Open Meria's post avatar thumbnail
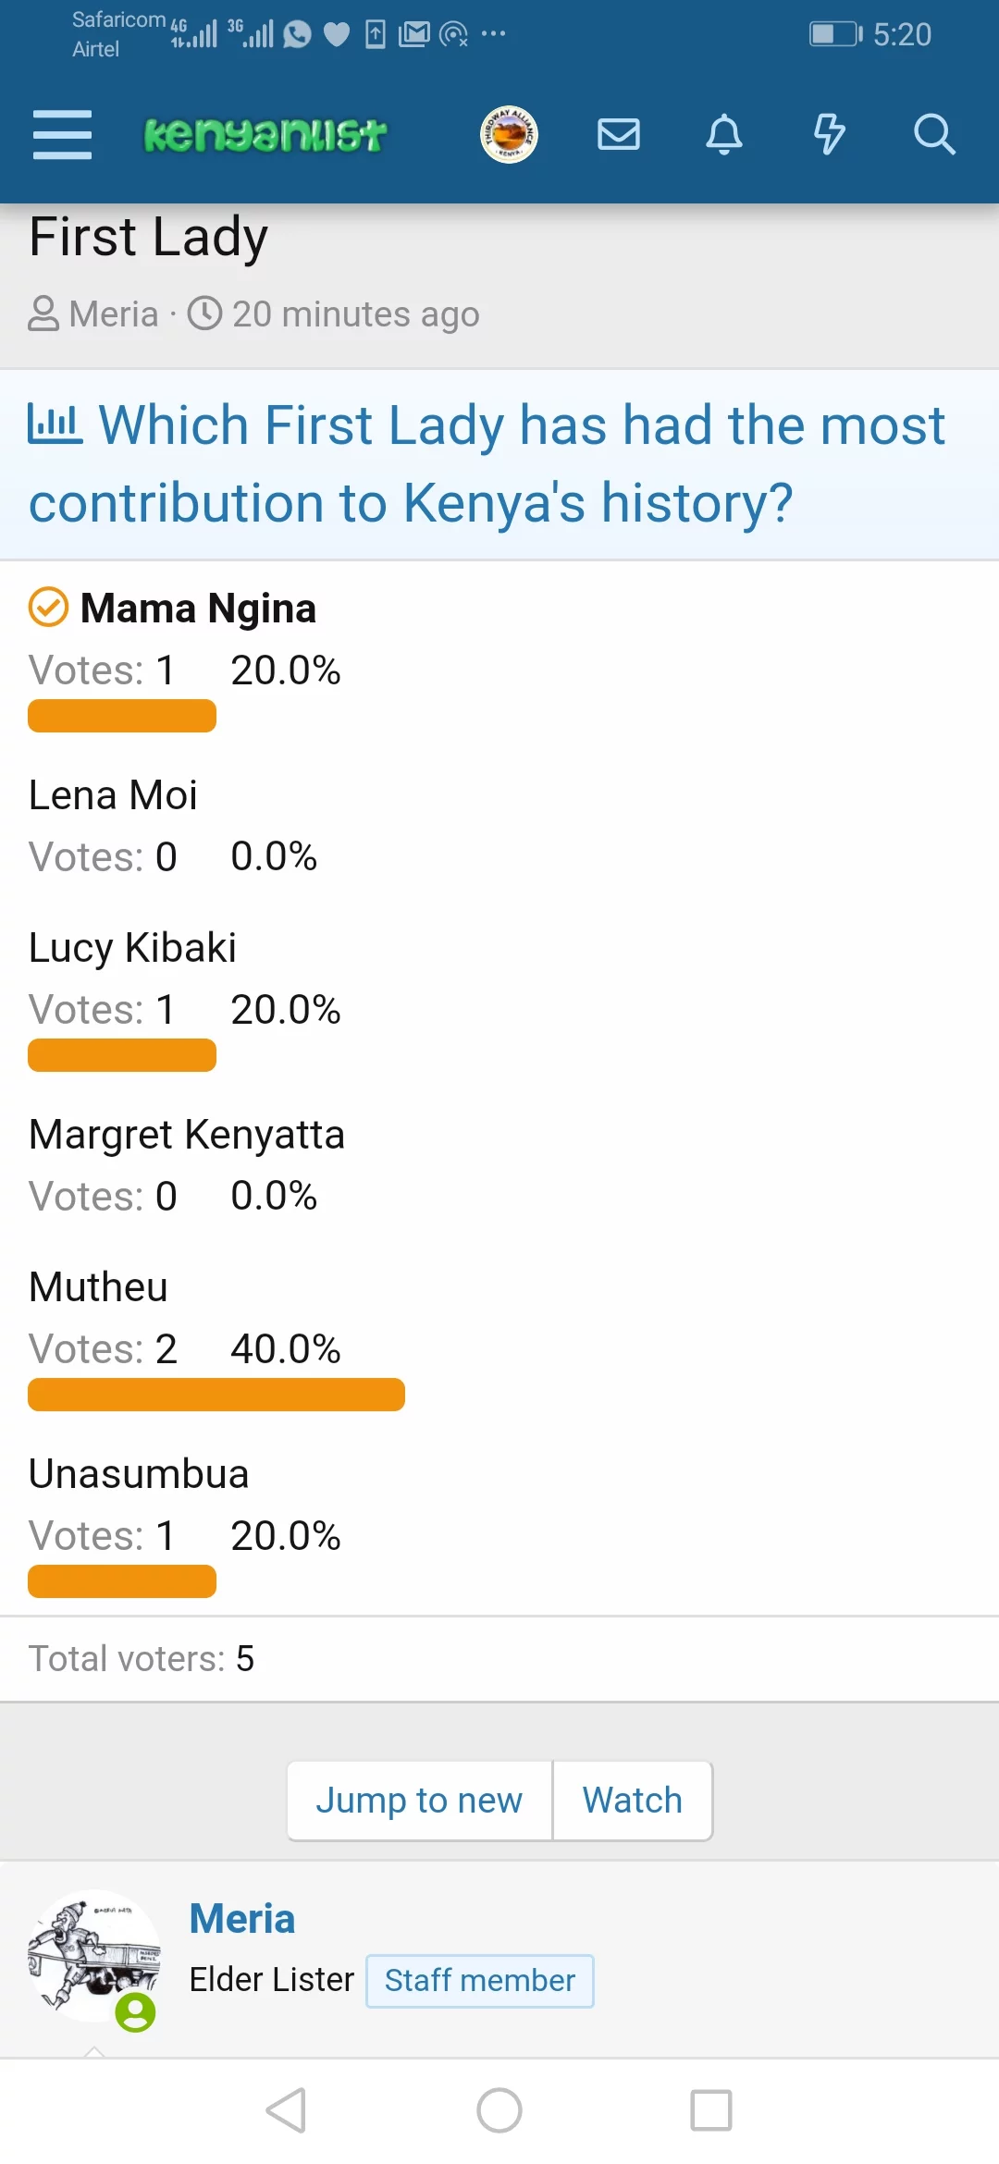 click(x=94, y=1955)
